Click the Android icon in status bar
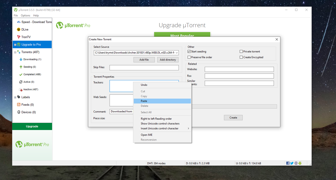 tap(300, 163)
